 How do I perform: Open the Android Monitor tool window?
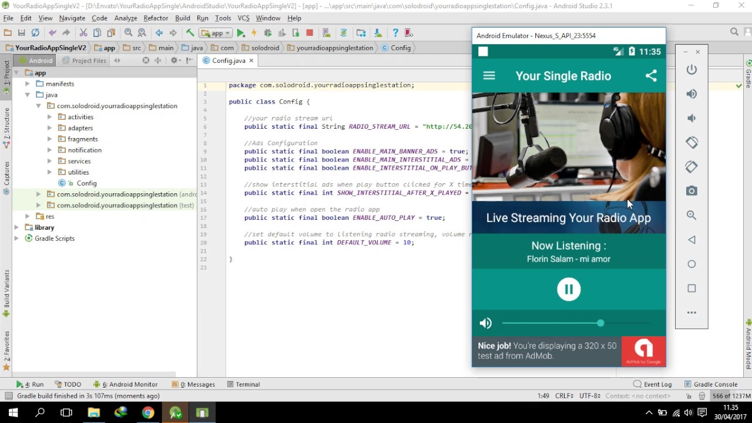(x=125, y=384)
